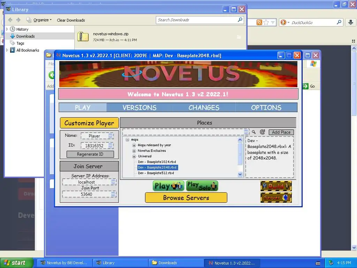This screenshot has height=268, width=357.
Task: Click the browser bookmark star icon
Action: pyautogui.click(x=266, y=22)
